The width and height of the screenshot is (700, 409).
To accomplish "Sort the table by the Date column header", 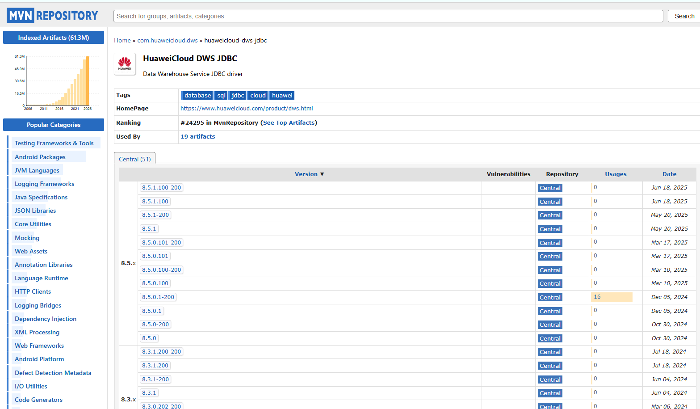I will pyautogui.click(x=669, y=174).
